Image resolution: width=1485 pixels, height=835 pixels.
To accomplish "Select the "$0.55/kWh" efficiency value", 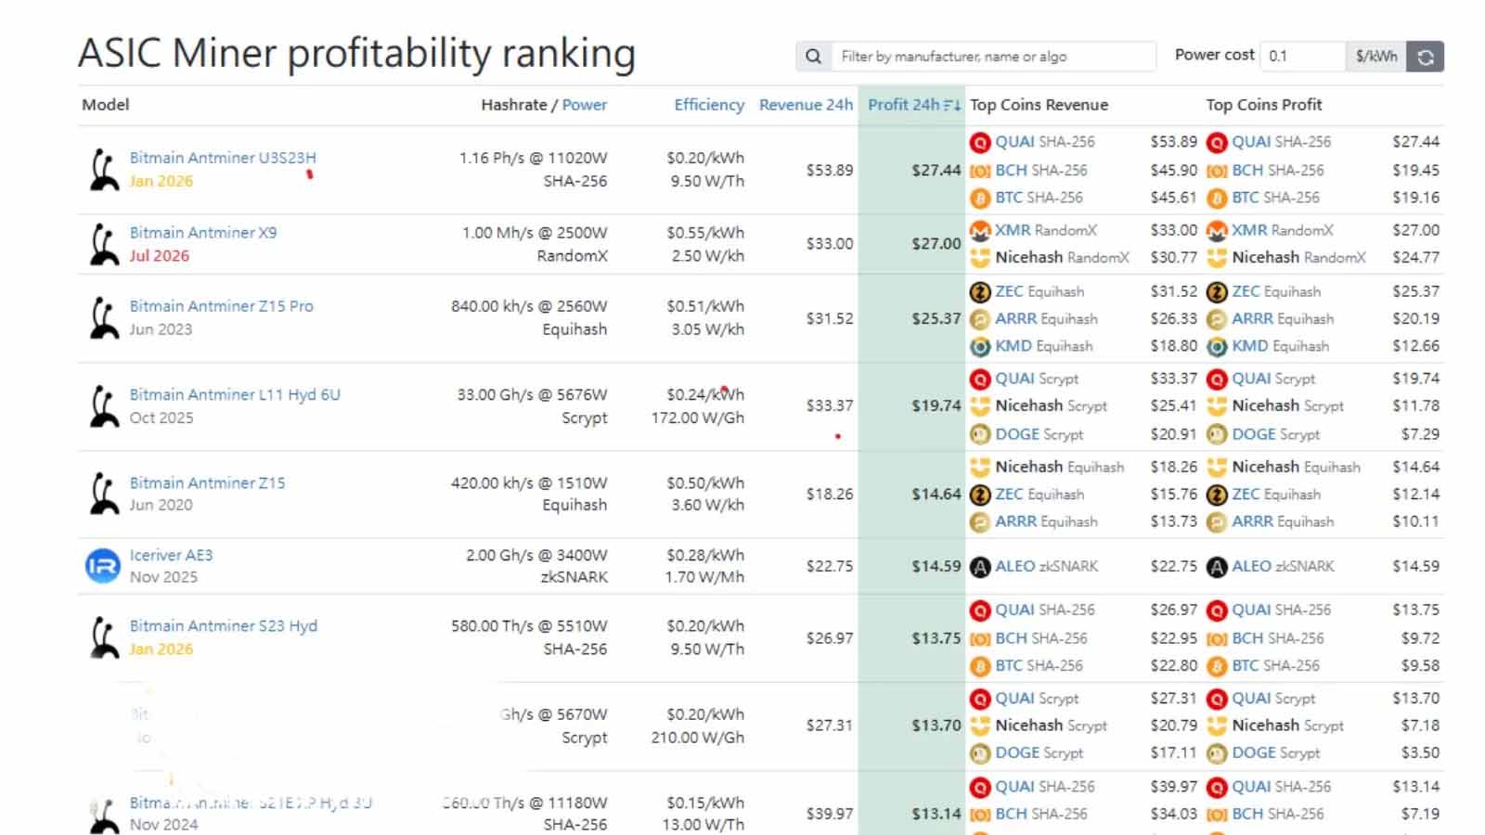I will tap(705, 233).
